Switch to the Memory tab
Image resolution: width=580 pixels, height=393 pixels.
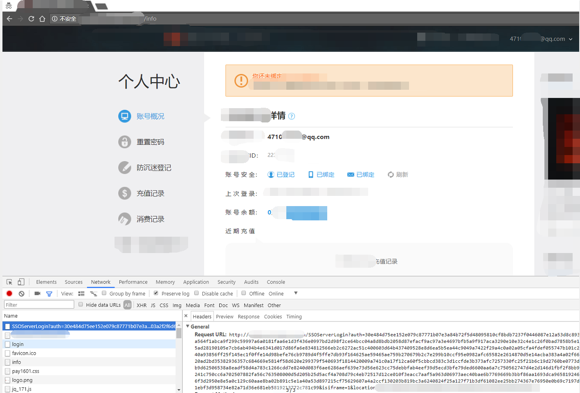coord(165,282)
